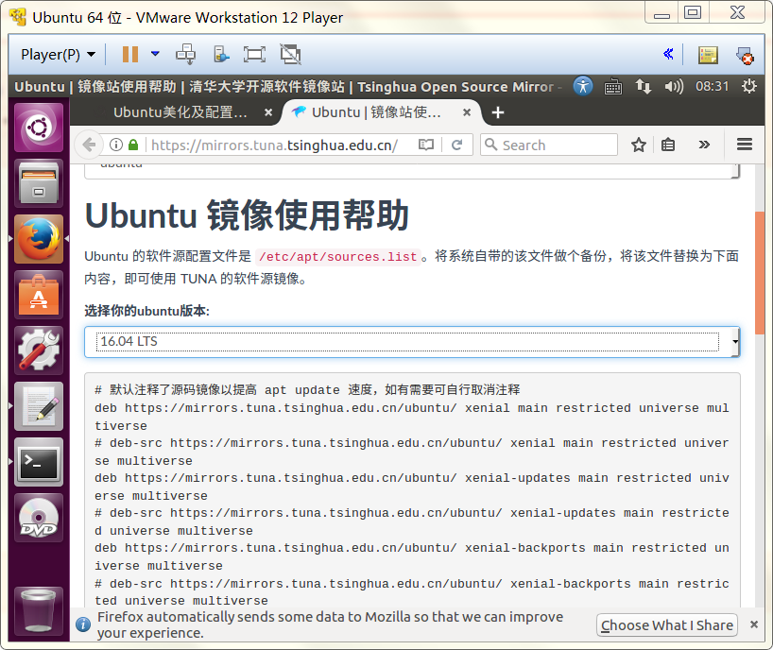
Task: Show your bookmarks list
Action: tap(668, 145)
